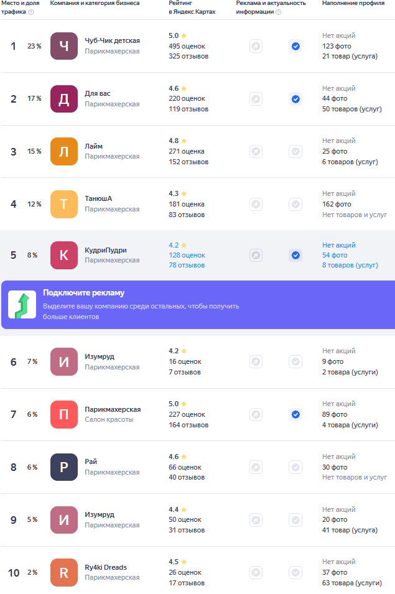Viewport: 395px width, 594px height.
Task: Click the orange Лайм company avatar
Action: pos(64,151)
